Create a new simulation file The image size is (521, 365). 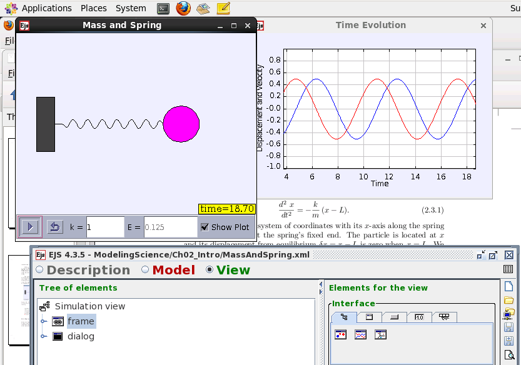click(x=510, y=286)
